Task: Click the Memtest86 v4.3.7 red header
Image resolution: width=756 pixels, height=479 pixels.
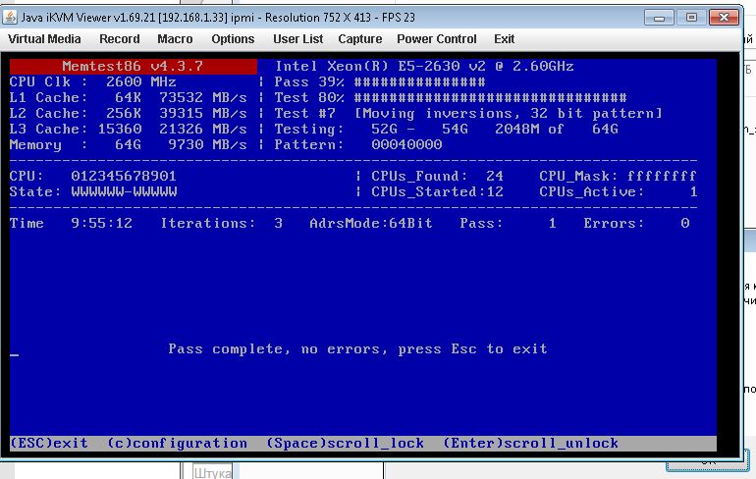Action: 133,67
